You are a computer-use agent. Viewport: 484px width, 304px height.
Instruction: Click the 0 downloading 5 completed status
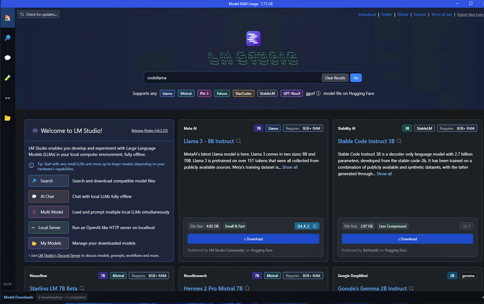[x=62, y=297]
